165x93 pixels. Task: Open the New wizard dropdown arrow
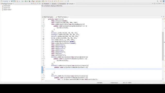(x=3, y=1)
